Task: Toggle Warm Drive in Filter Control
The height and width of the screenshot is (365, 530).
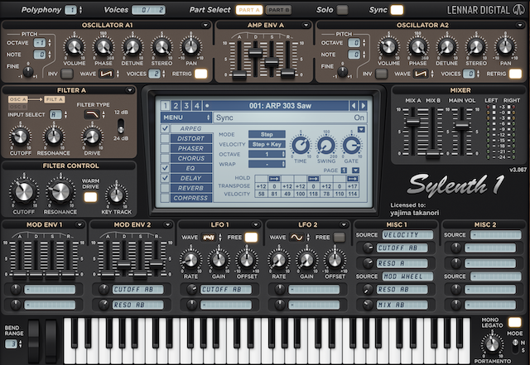Action: (91, 196)
